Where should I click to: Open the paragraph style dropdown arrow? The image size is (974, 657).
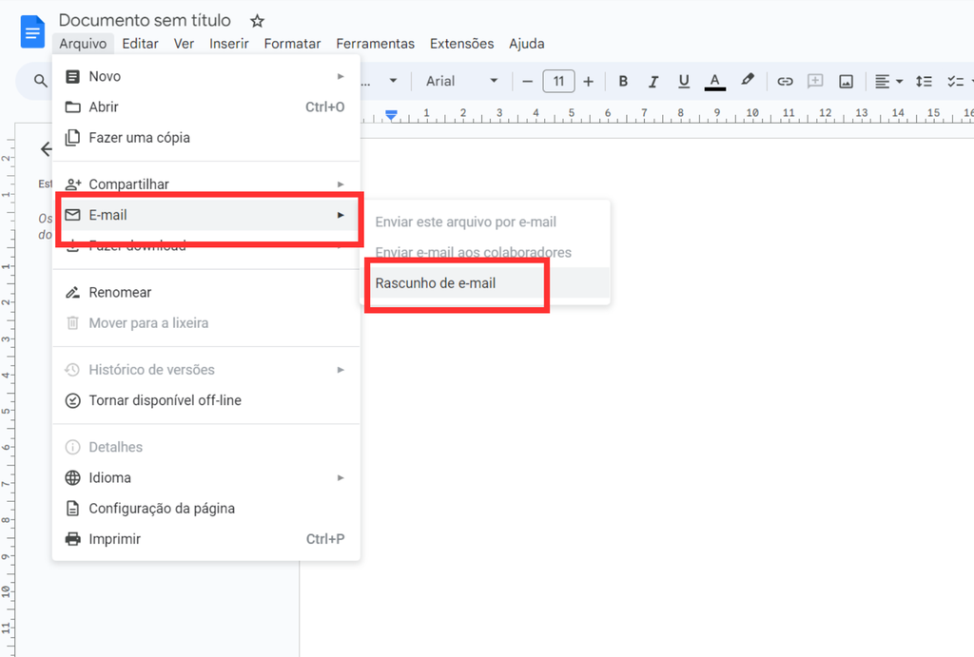pos(393,81)
